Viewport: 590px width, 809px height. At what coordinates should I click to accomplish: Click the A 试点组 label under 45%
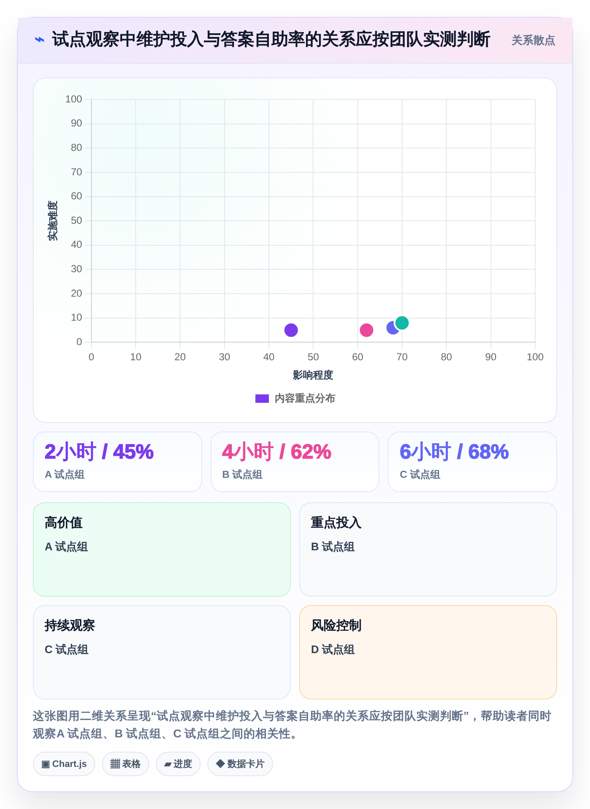tap(65, 474)
